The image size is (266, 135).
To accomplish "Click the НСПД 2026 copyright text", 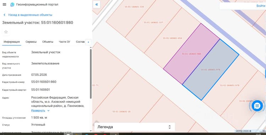I will click(x=243, y=131).
